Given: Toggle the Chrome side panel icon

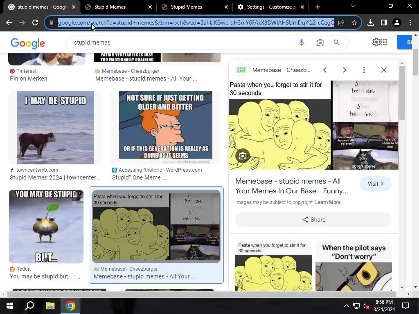Looking at the screenshot, I should [x=384, y=23].
